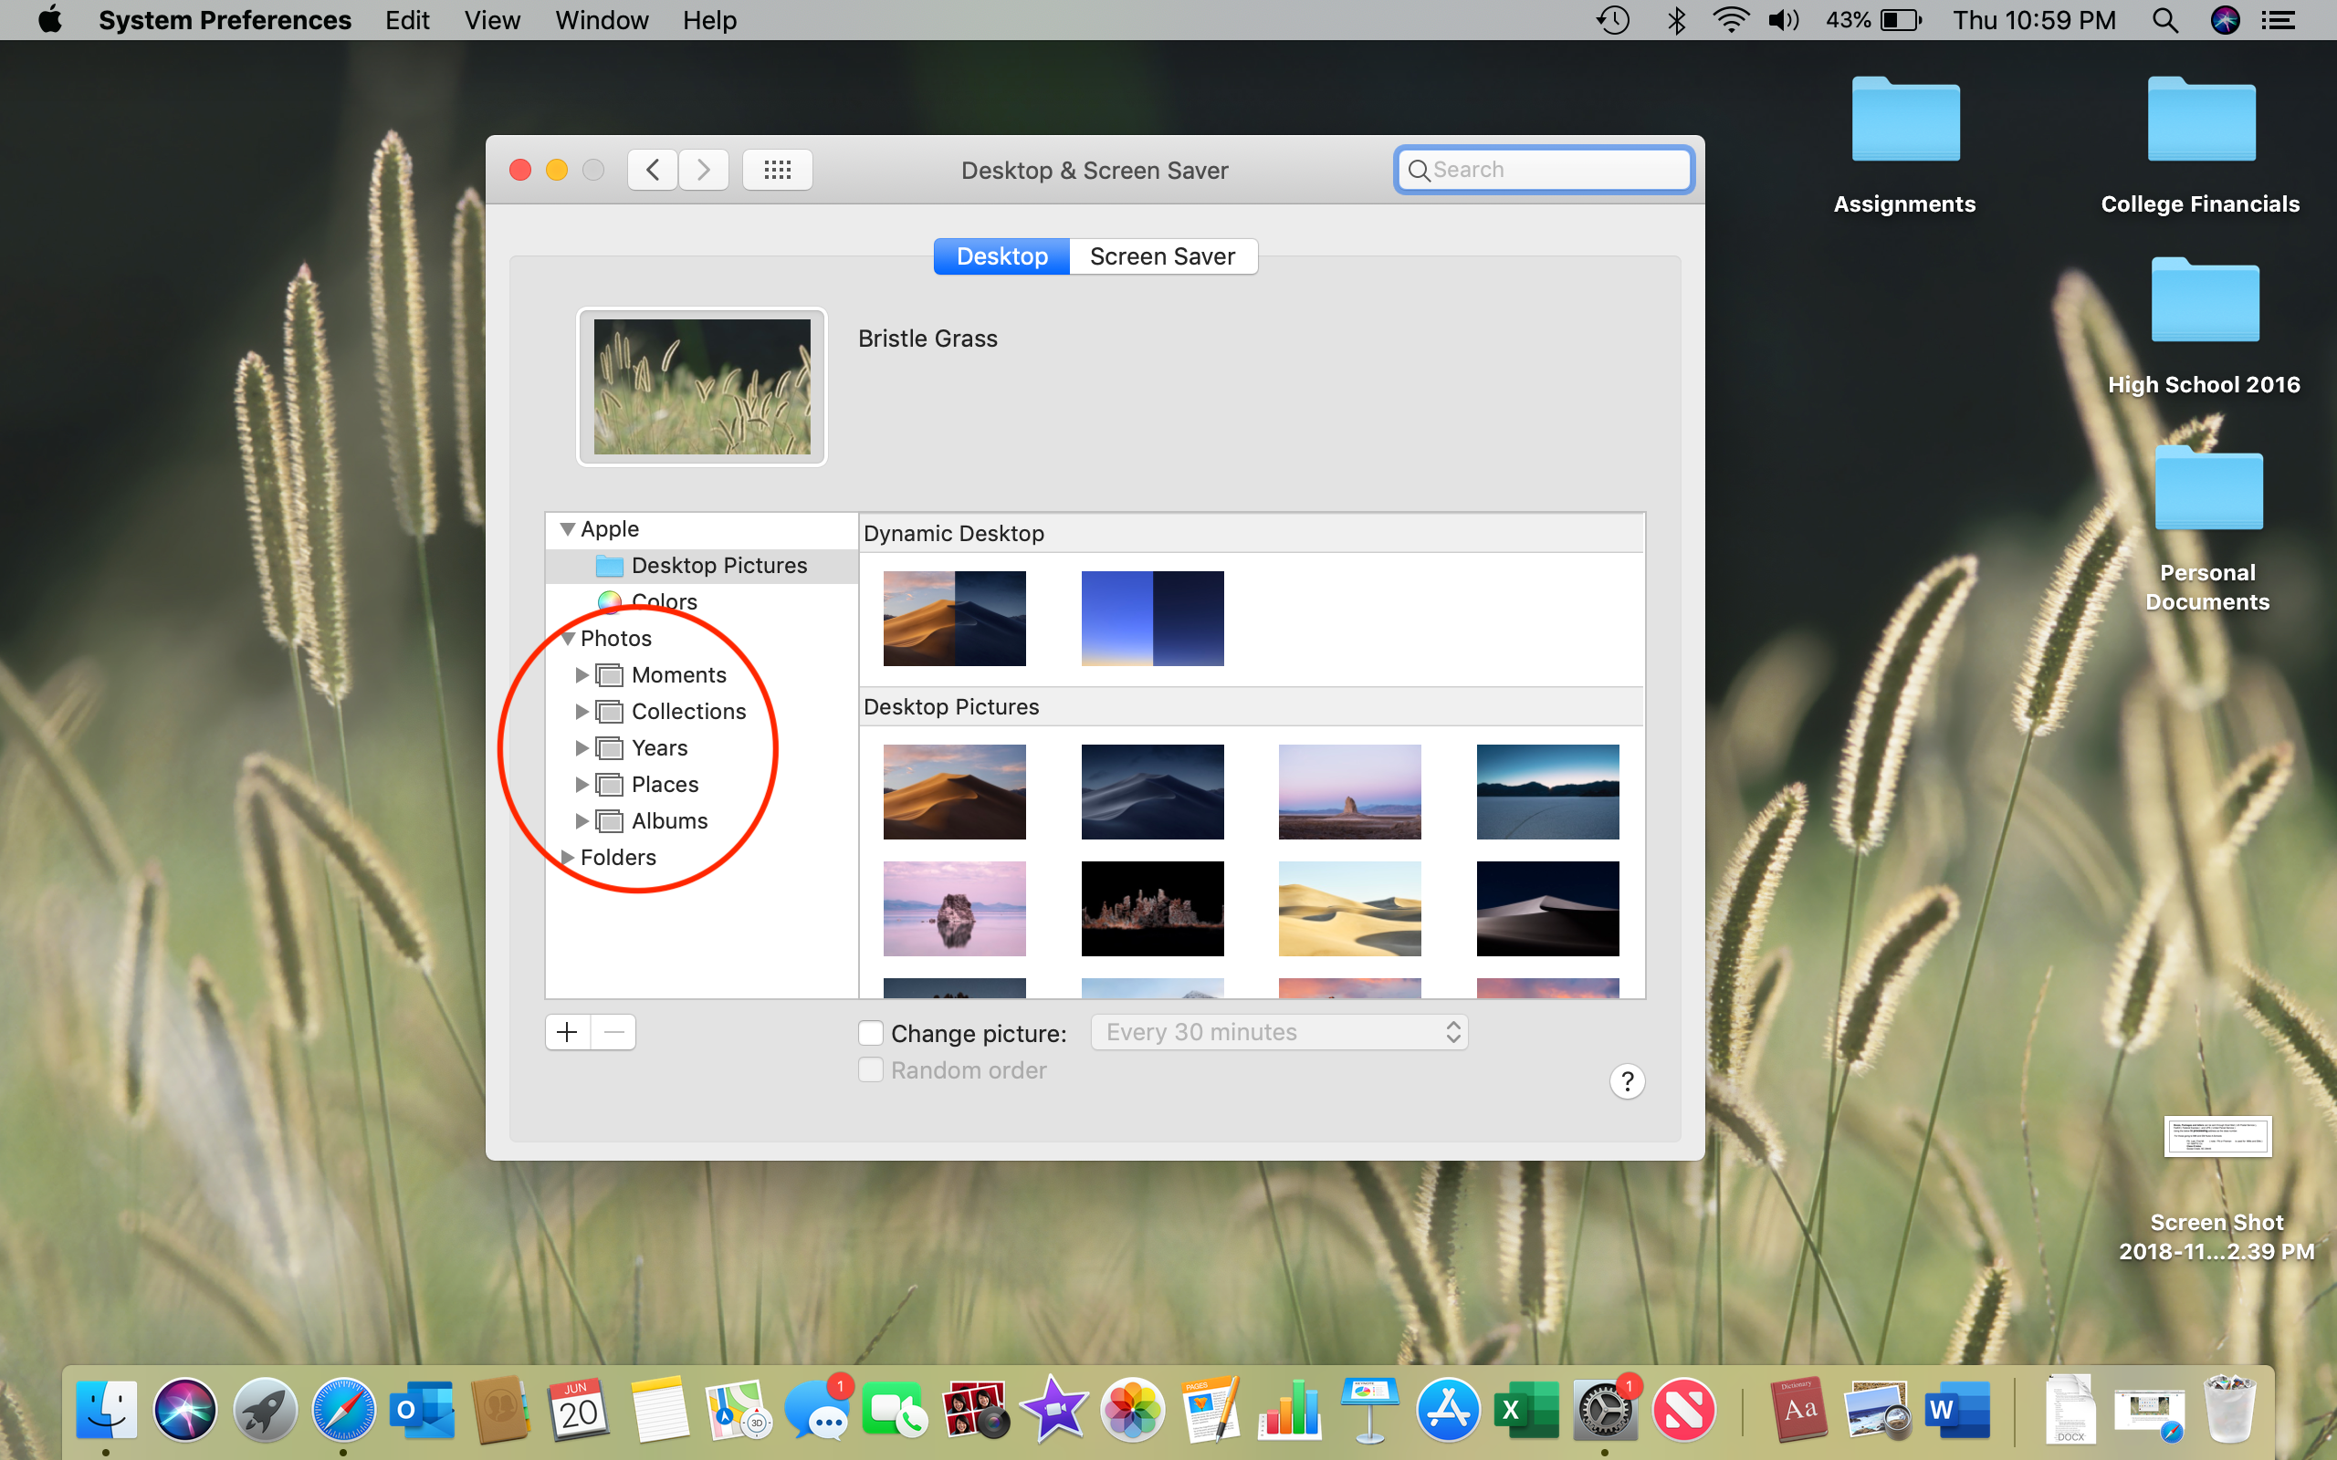2337x1460 pixels.
Task: Open Time Machine menu bar icon
Action: (x=1613, y=20)
